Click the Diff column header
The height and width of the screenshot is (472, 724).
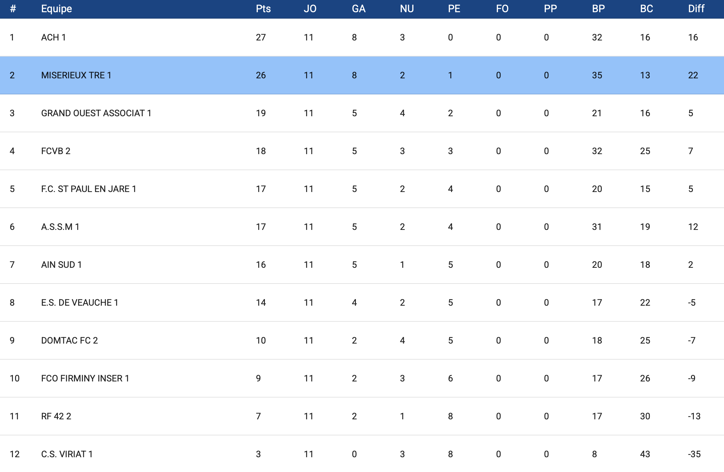(x=696, y=9)
